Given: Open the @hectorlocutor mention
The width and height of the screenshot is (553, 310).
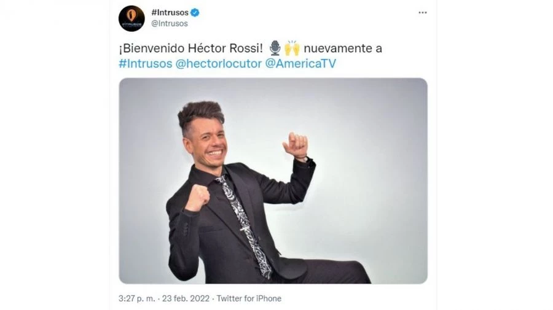Looking at the screenshot, I should point(219,64).
